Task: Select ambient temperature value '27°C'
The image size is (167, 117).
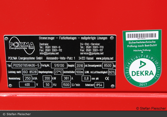Action: pos(59,72)
